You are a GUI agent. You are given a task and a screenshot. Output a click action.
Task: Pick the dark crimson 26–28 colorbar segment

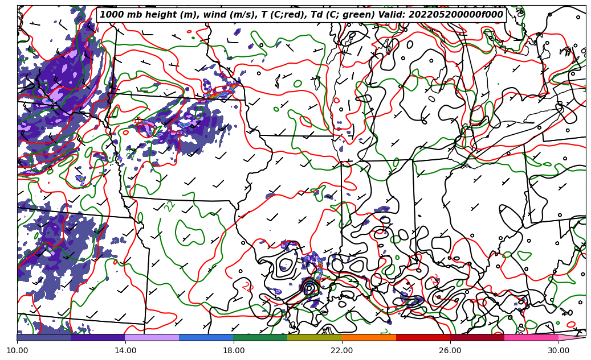[477, 337]
